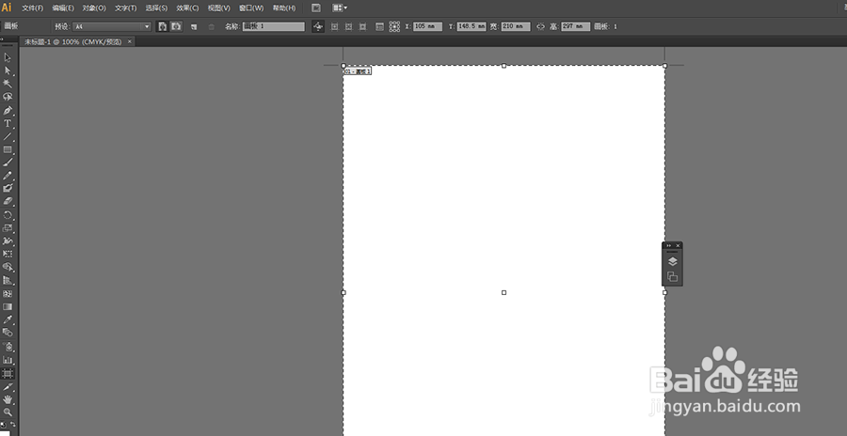Select the Rectangle tool
Screen dimensions: 847x436
click(8, 149)
